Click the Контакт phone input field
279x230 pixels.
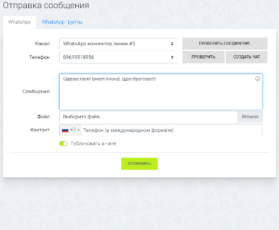coord(172,130)
